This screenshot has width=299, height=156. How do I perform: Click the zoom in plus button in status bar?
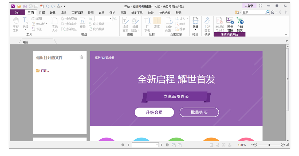point(283,145)
